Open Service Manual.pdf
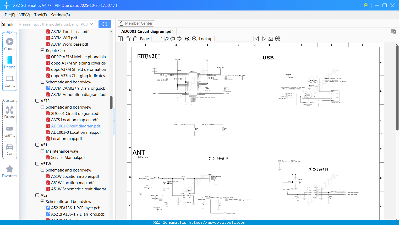 tap(68, 157)
